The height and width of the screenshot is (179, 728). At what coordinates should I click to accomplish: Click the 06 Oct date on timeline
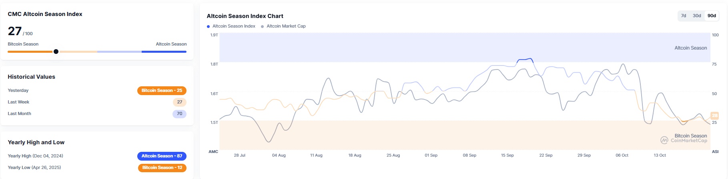point(622,155)
